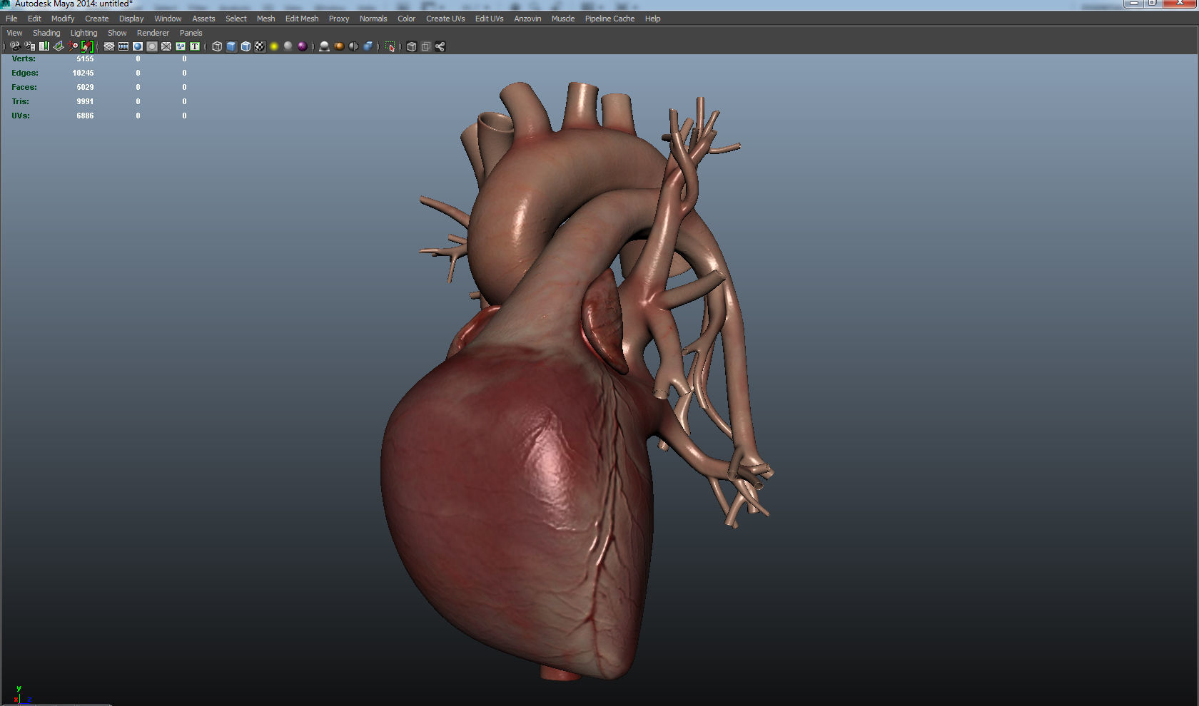Viewport: 1199px width, 706px height.
Task: Open the Display menu
Action: [131, 19]
